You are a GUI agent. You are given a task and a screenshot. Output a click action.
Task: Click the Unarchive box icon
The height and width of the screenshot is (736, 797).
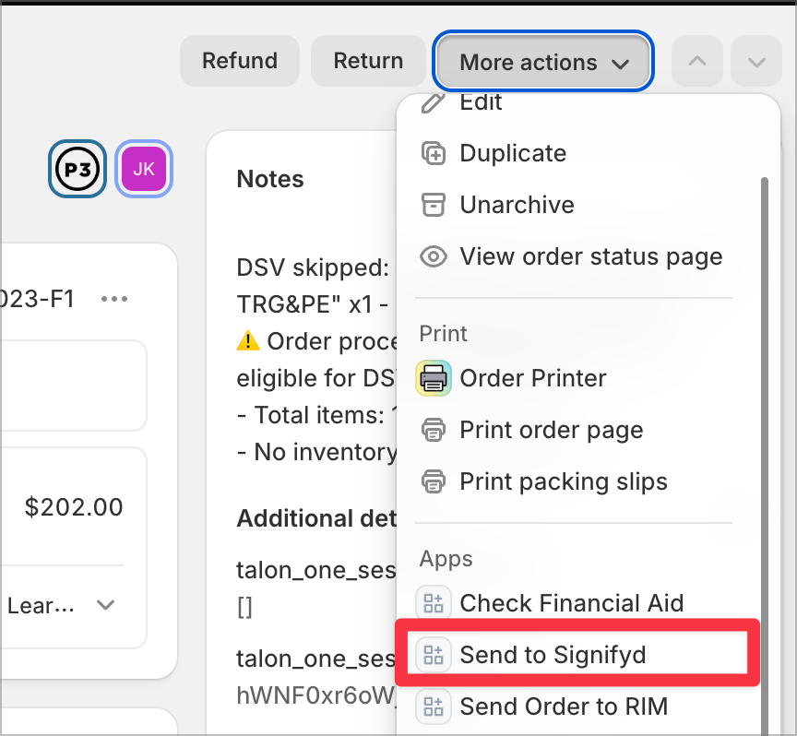click(x=434, y=205)
